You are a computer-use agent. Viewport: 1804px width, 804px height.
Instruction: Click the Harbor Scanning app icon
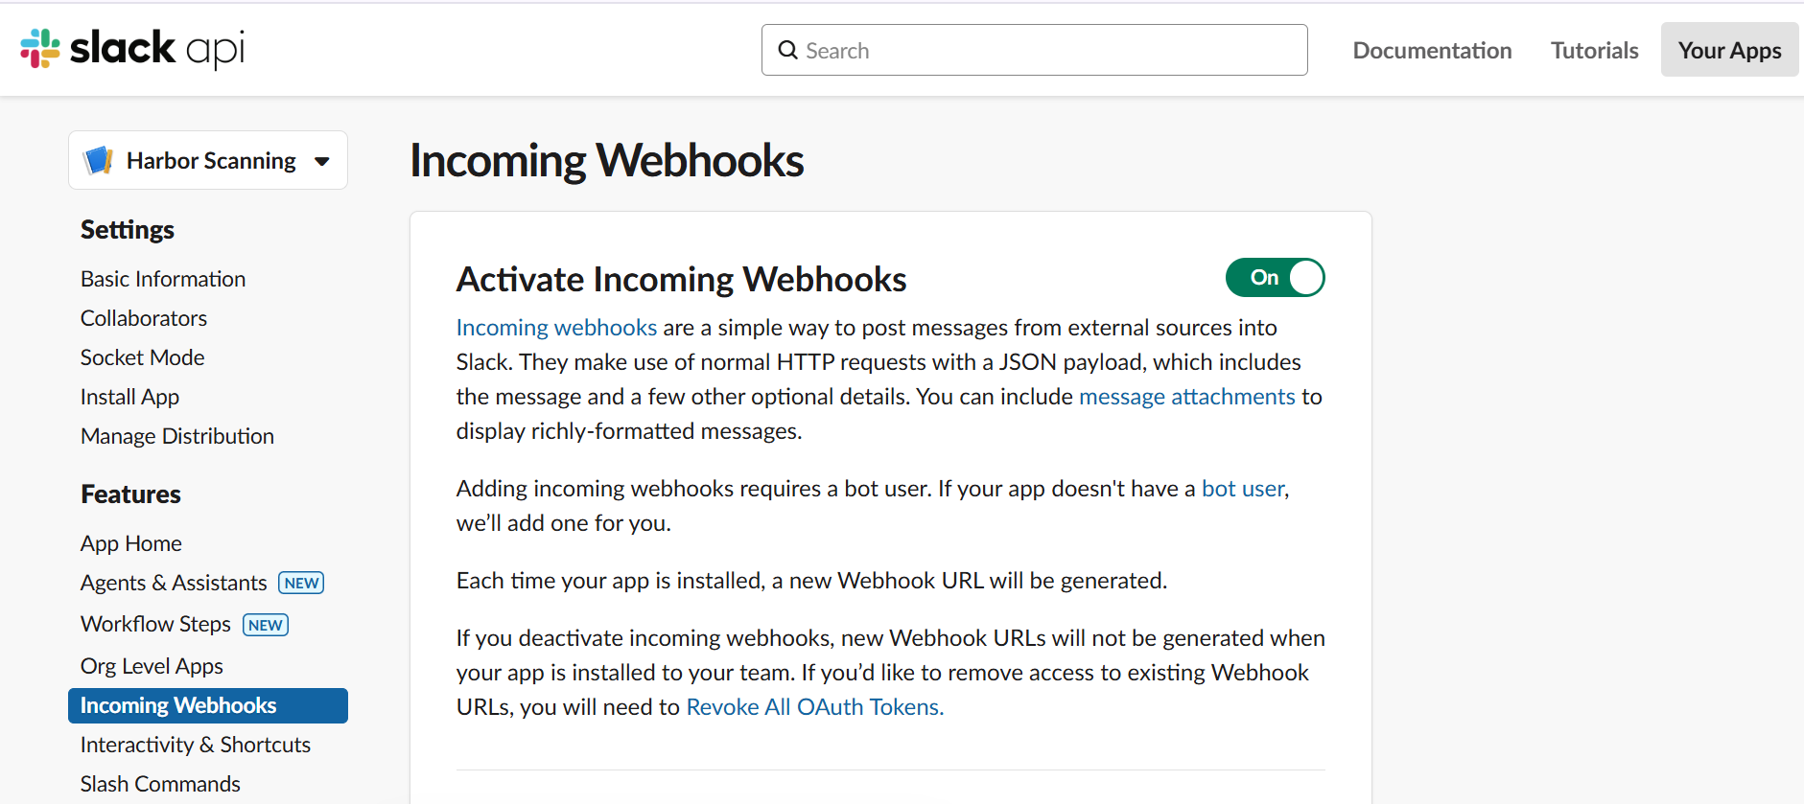[99, 160]
